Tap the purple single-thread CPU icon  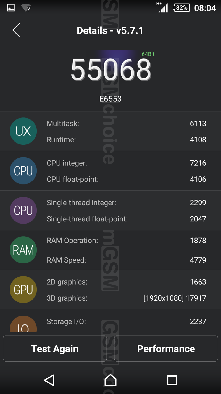click(23, 210)
